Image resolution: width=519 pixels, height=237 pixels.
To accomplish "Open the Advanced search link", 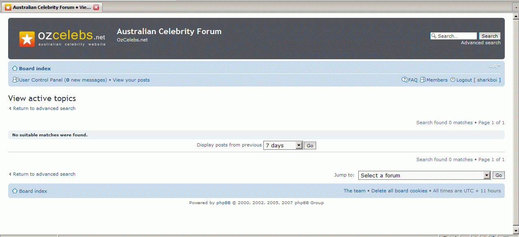I will (480, 43).
